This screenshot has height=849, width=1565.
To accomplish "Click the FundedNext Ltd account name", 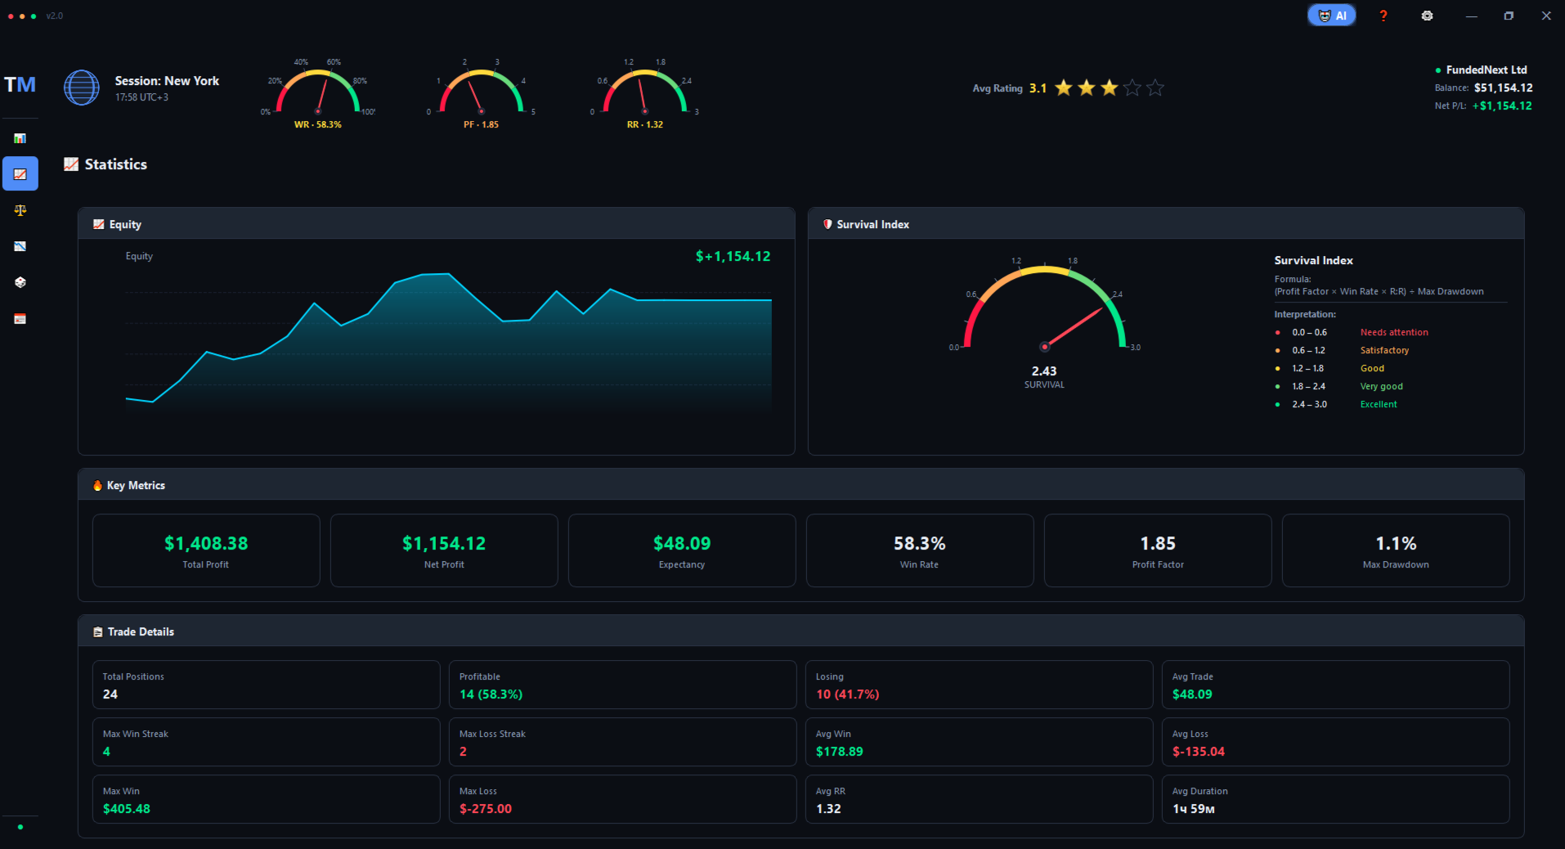I will click(1487, 70).
